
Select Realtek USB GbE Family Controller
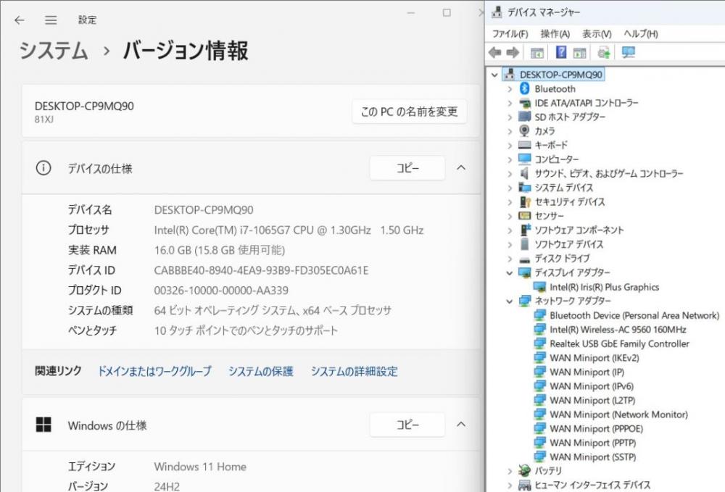pos(619,343)
